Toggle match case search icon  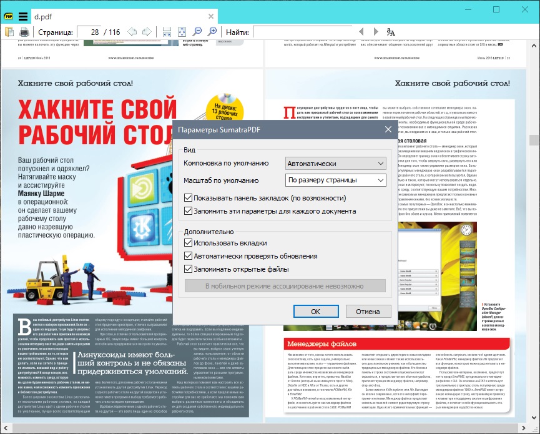(391, 32)
